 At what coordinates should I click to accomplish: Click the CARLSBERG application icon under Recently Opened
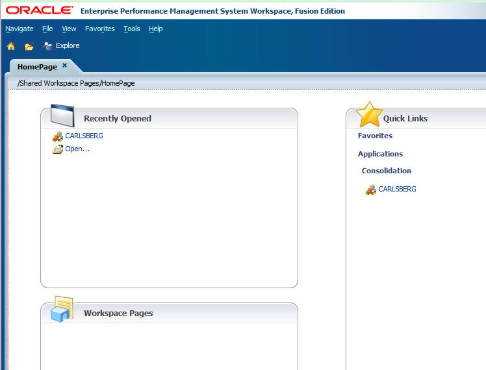click(58, 136)
